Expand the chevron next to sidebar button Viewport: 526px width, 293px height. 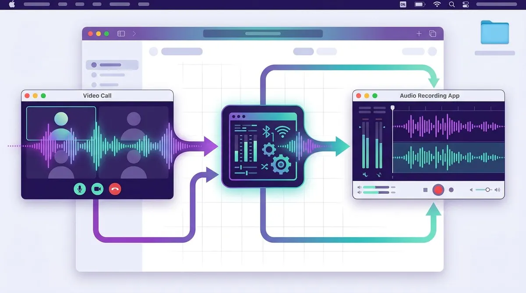click(x=134, y=34)
